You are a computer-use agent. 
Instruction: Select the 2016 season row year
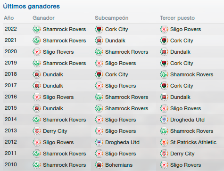11,97
